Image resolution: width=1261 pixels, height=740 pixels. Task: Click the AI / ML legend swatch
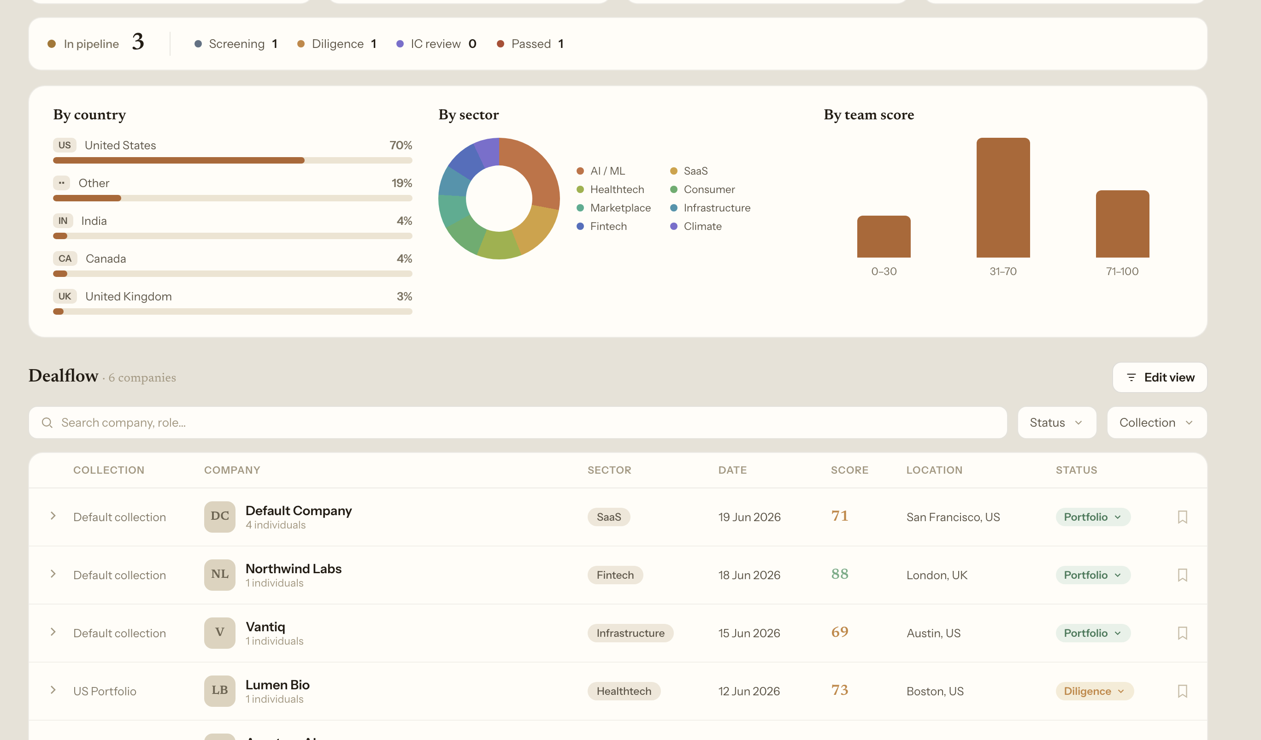click(x=580, y=171)
